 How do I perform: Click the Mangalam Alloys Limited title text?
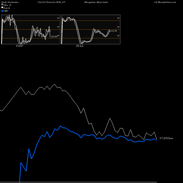pyautogui.click(x=96, y=2)
